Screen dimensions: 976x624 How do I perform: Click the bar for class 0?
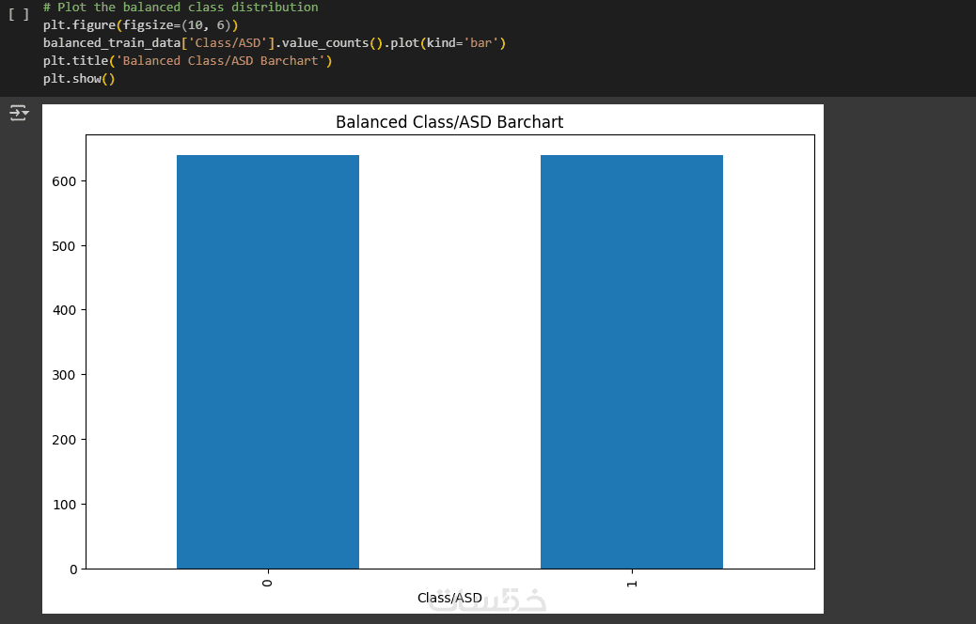tap(268, 362)
